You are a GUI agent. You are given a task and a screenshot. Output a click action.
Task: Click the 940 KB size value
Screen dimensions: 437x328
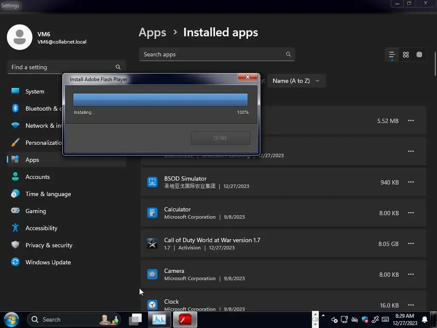tap(389, 182)
